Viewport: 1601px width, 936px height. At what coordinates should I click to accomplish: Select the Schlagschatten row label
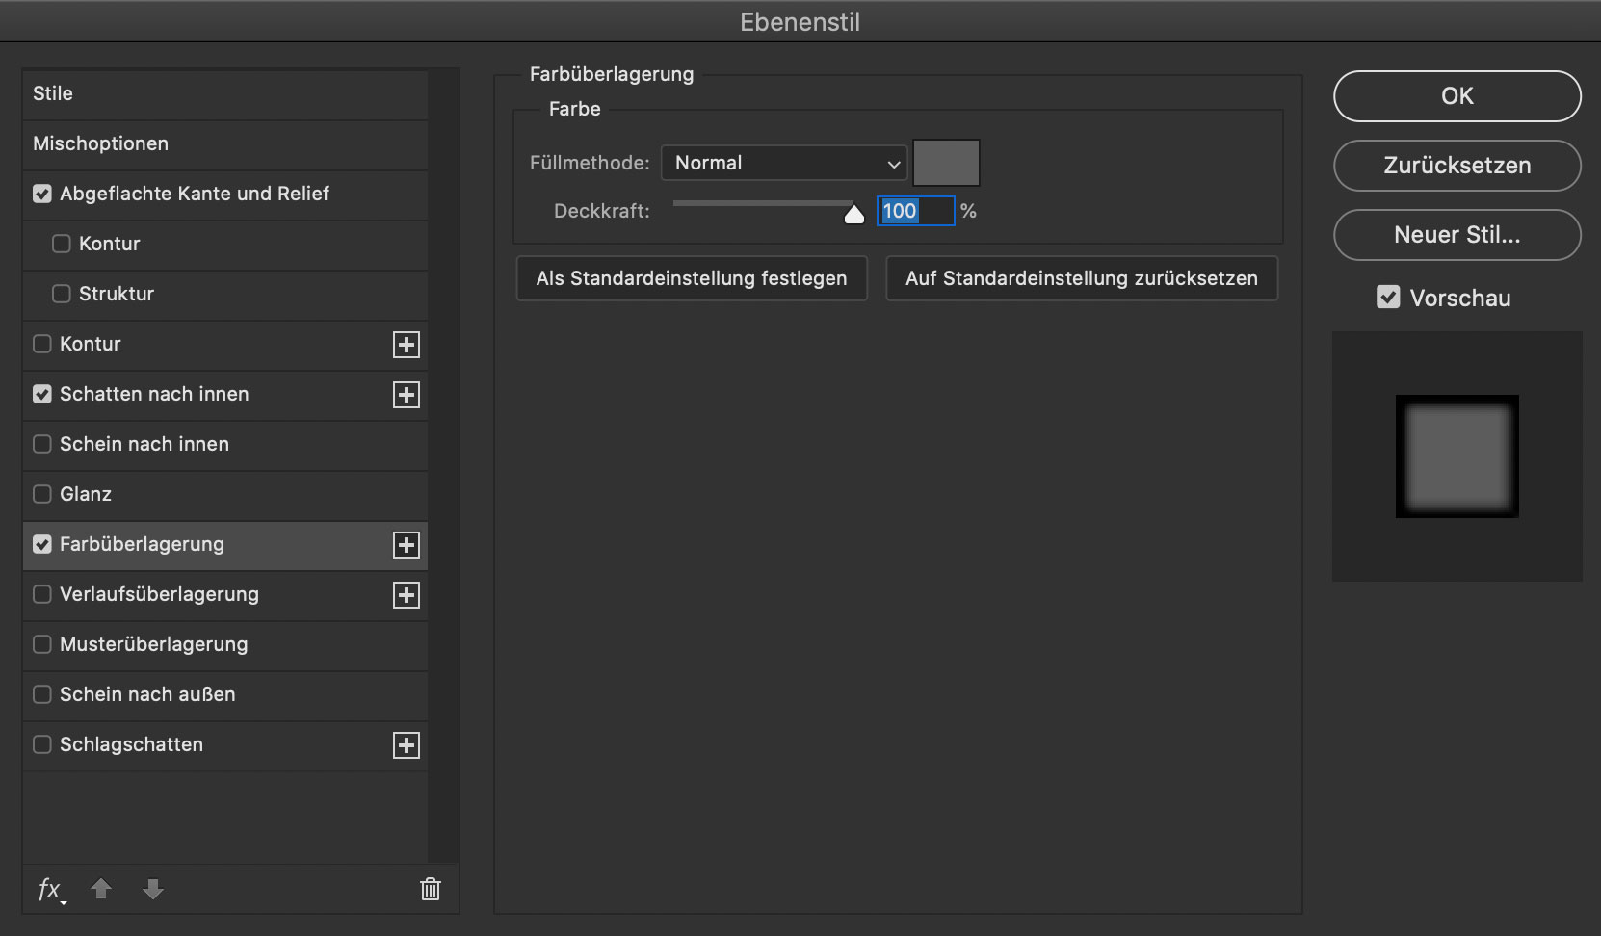tap(131, 744)
